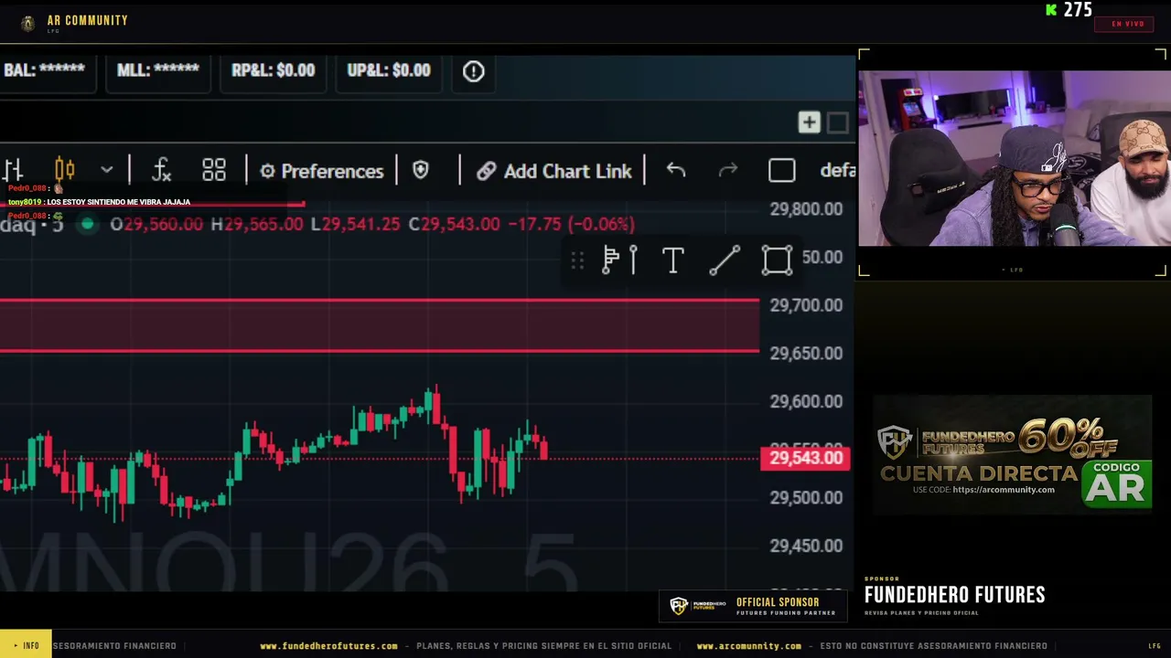Click the green status dot beside symbol
The height and width of the screenshot is (658, 1171).
coord(88,224)
